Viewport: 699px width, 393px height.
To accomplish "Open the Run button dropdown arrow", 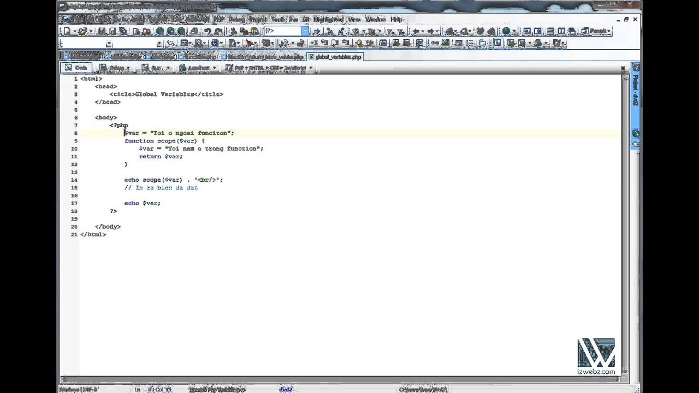I will 168,68.
